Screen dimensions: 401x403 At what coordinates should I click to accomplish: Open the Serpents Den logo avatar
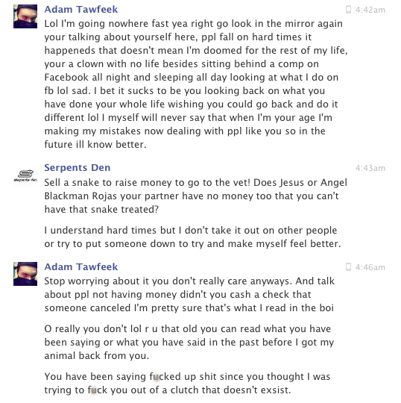coord(25,175)
